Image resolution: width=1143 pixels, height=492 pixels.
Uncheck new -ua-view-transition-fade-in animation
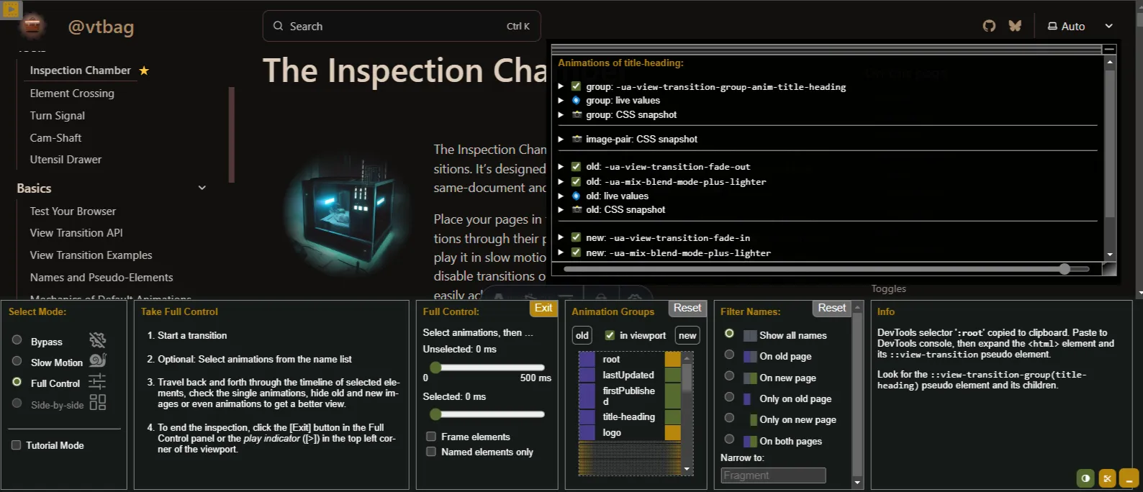pos(576,237)
